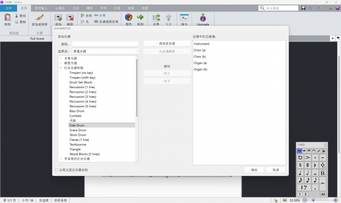
Task: Toggle voice 1 on keypad
Action: click(300, 194)
